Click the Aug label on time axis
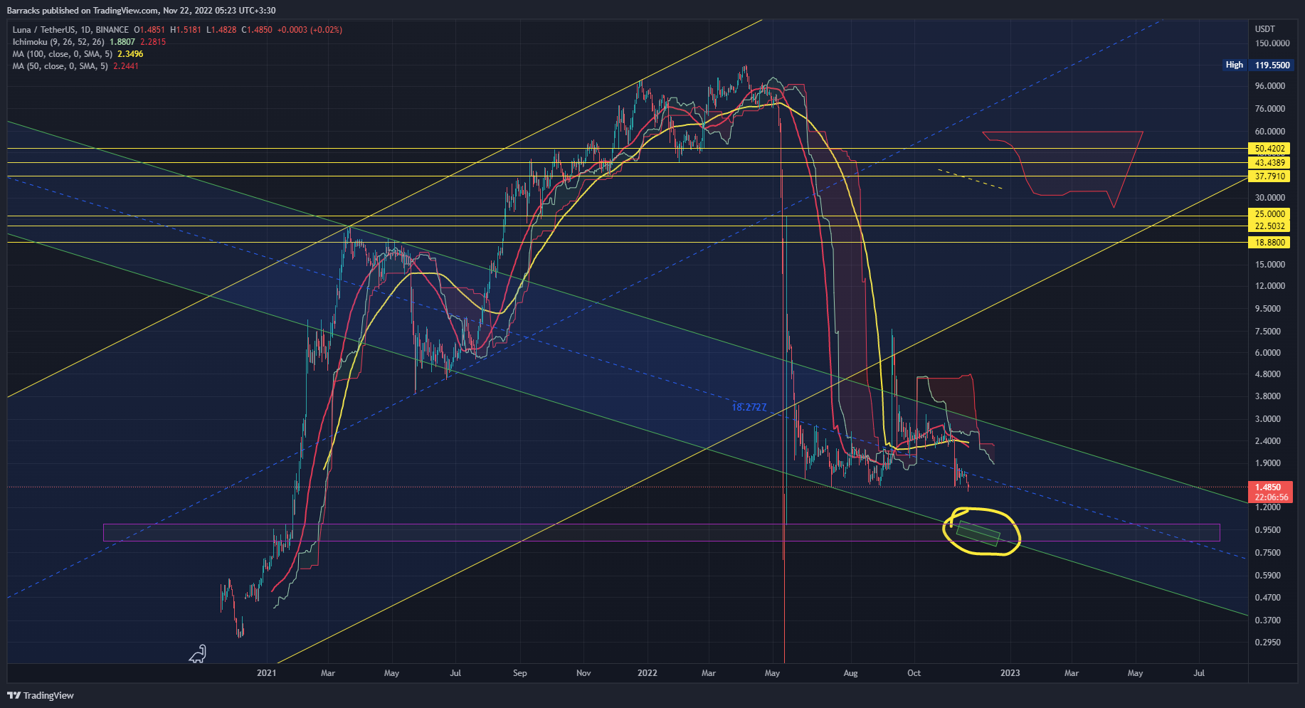Image resolution: width=1305 pixels, height=708 pixels. tap(850, 673)
